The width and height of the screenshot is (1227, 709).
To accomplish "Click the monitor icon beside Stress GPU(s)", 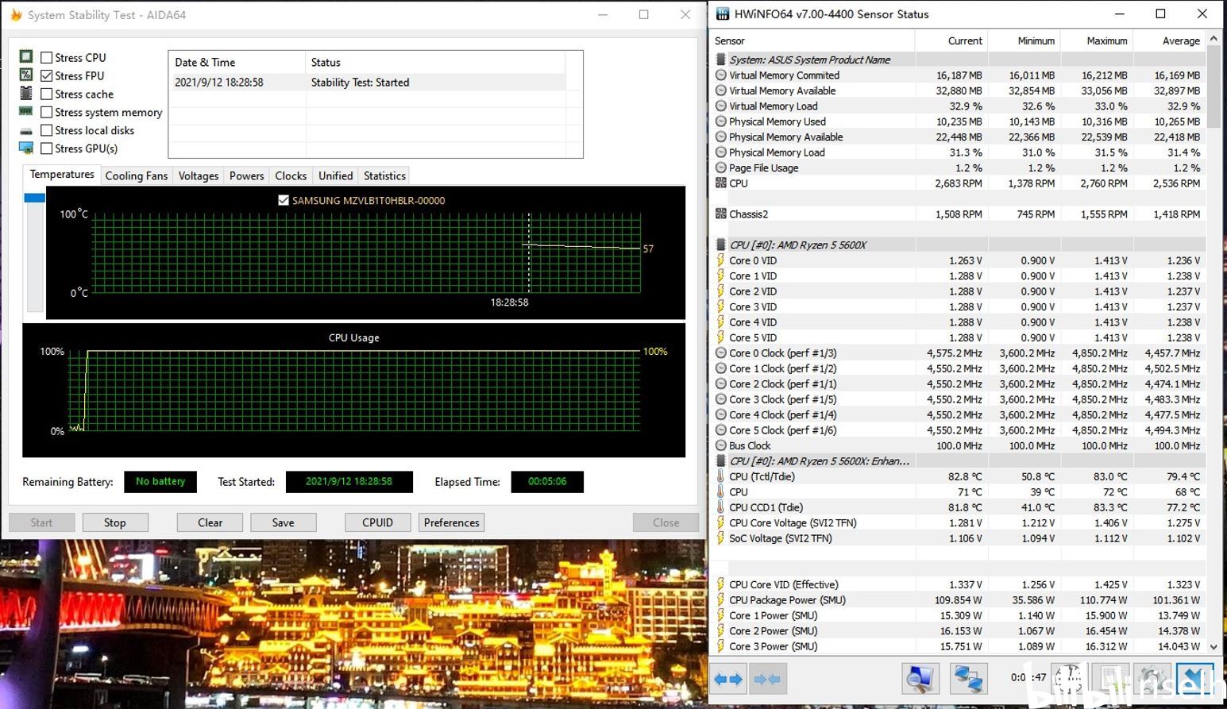I will coord(26,148).
